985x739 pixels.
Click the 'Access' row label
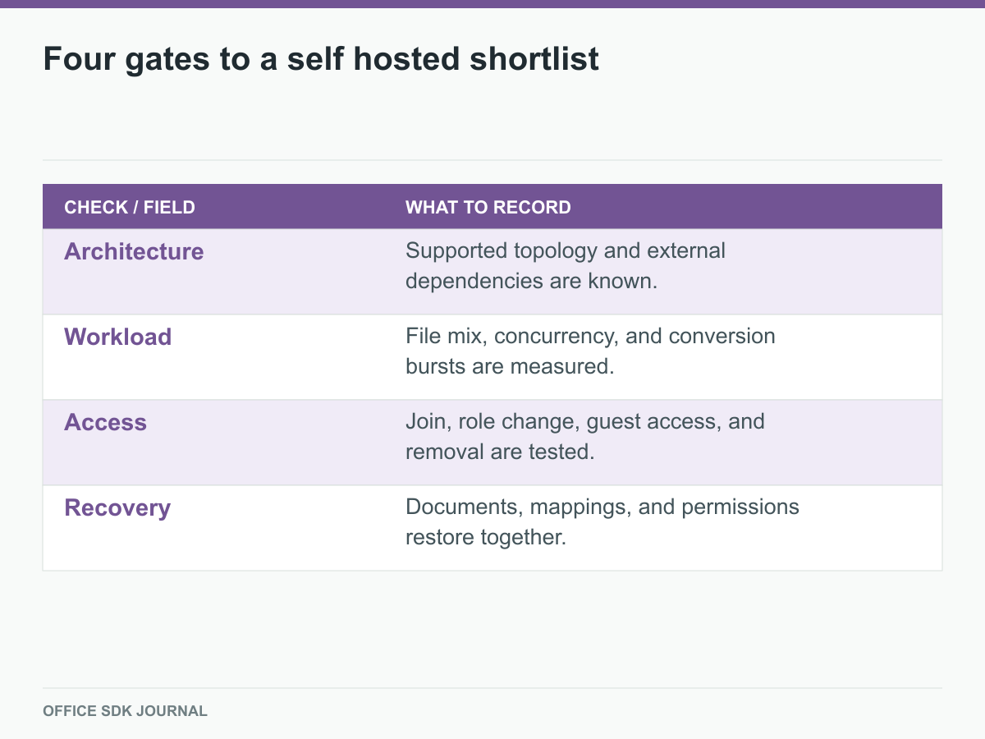click(105, 422)
